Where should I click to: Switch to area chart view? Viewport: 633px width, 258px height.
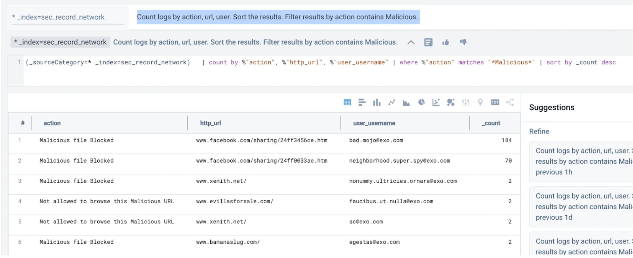406,102
